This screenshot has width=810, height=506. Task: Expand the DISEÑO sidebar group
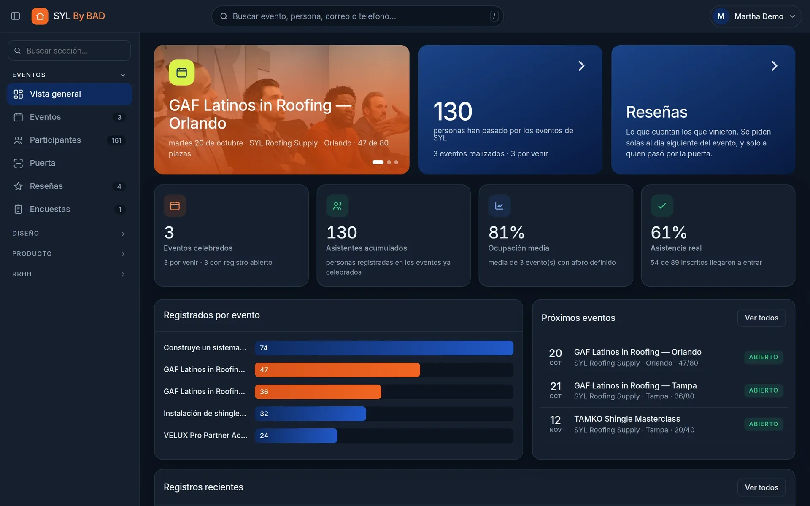click(x=70, y=234)
